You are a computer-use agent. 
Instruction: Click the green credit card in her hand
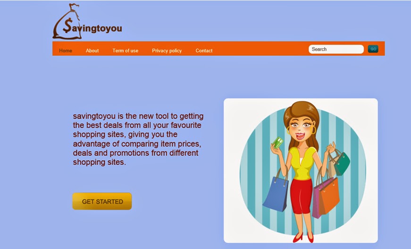pyautogui.click(x=277, y=142)
